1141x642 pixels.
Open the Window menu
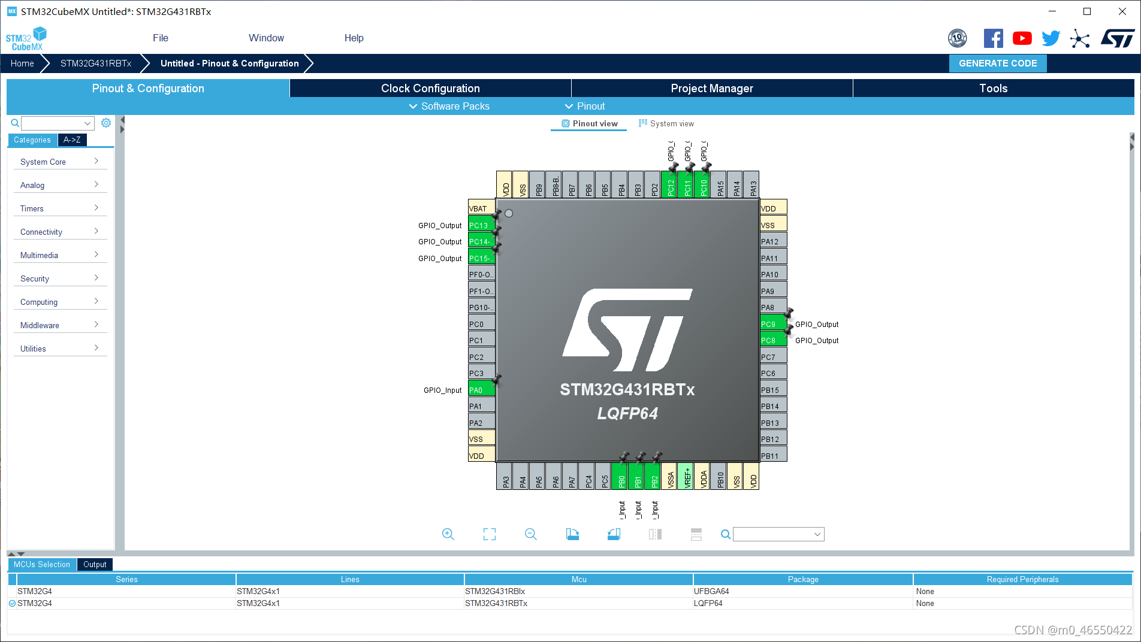pos(266,38)
